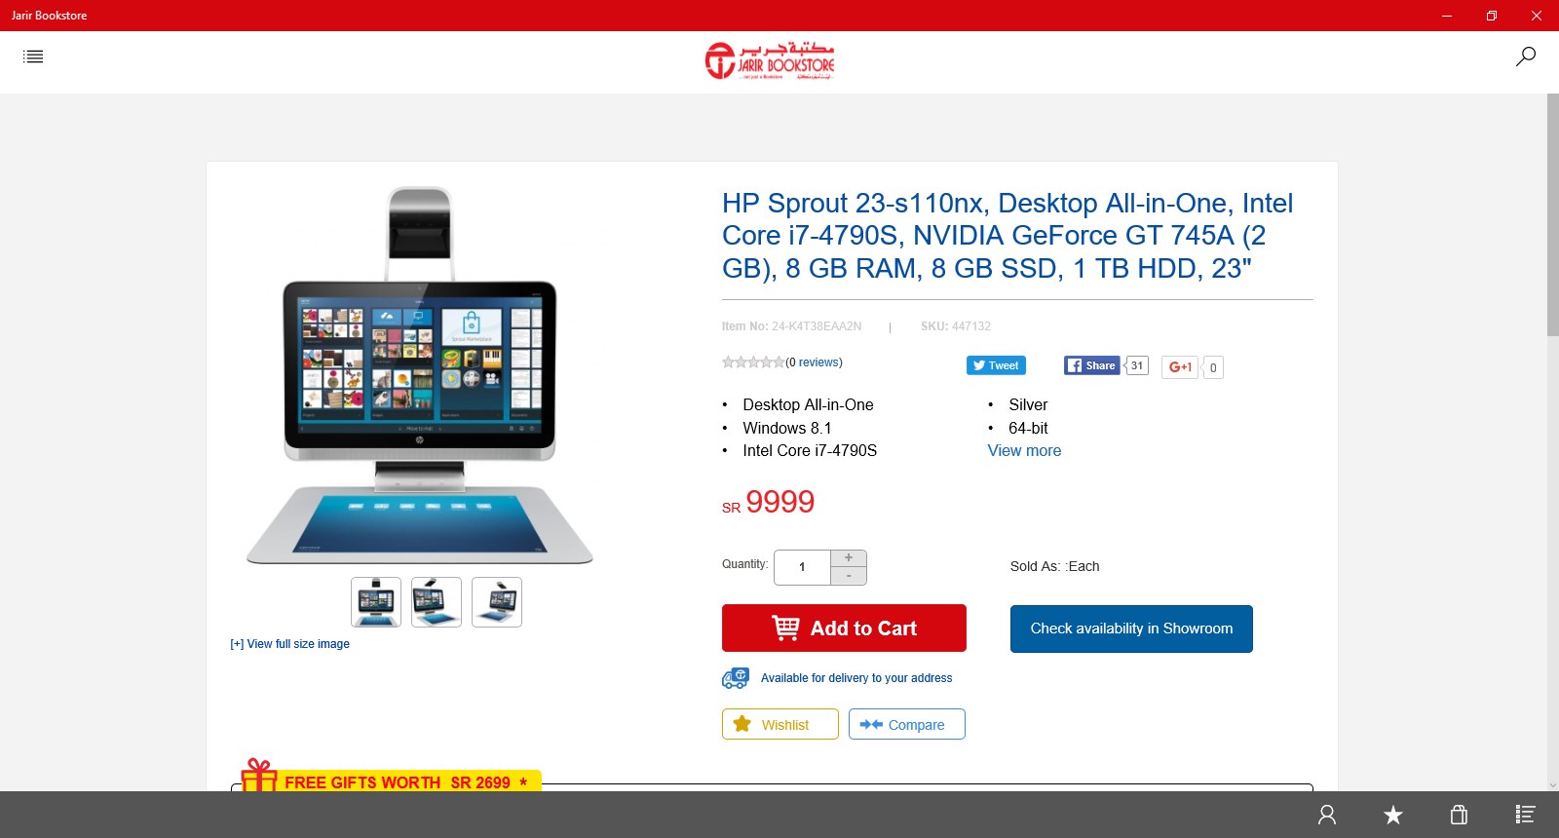Viewport: 1559px width, 838px height.
Task: Open the search magnifier icon
Action: pyautogui.click(x=1526, y=57)
